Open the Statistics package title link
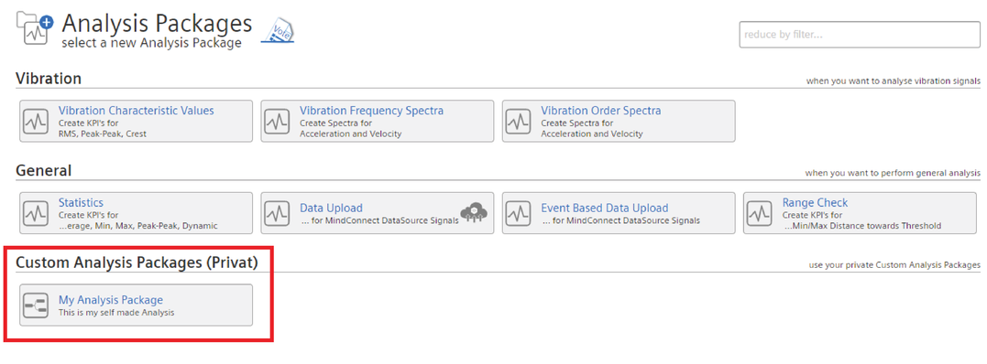The image size is (987, 364). [81, 202]
